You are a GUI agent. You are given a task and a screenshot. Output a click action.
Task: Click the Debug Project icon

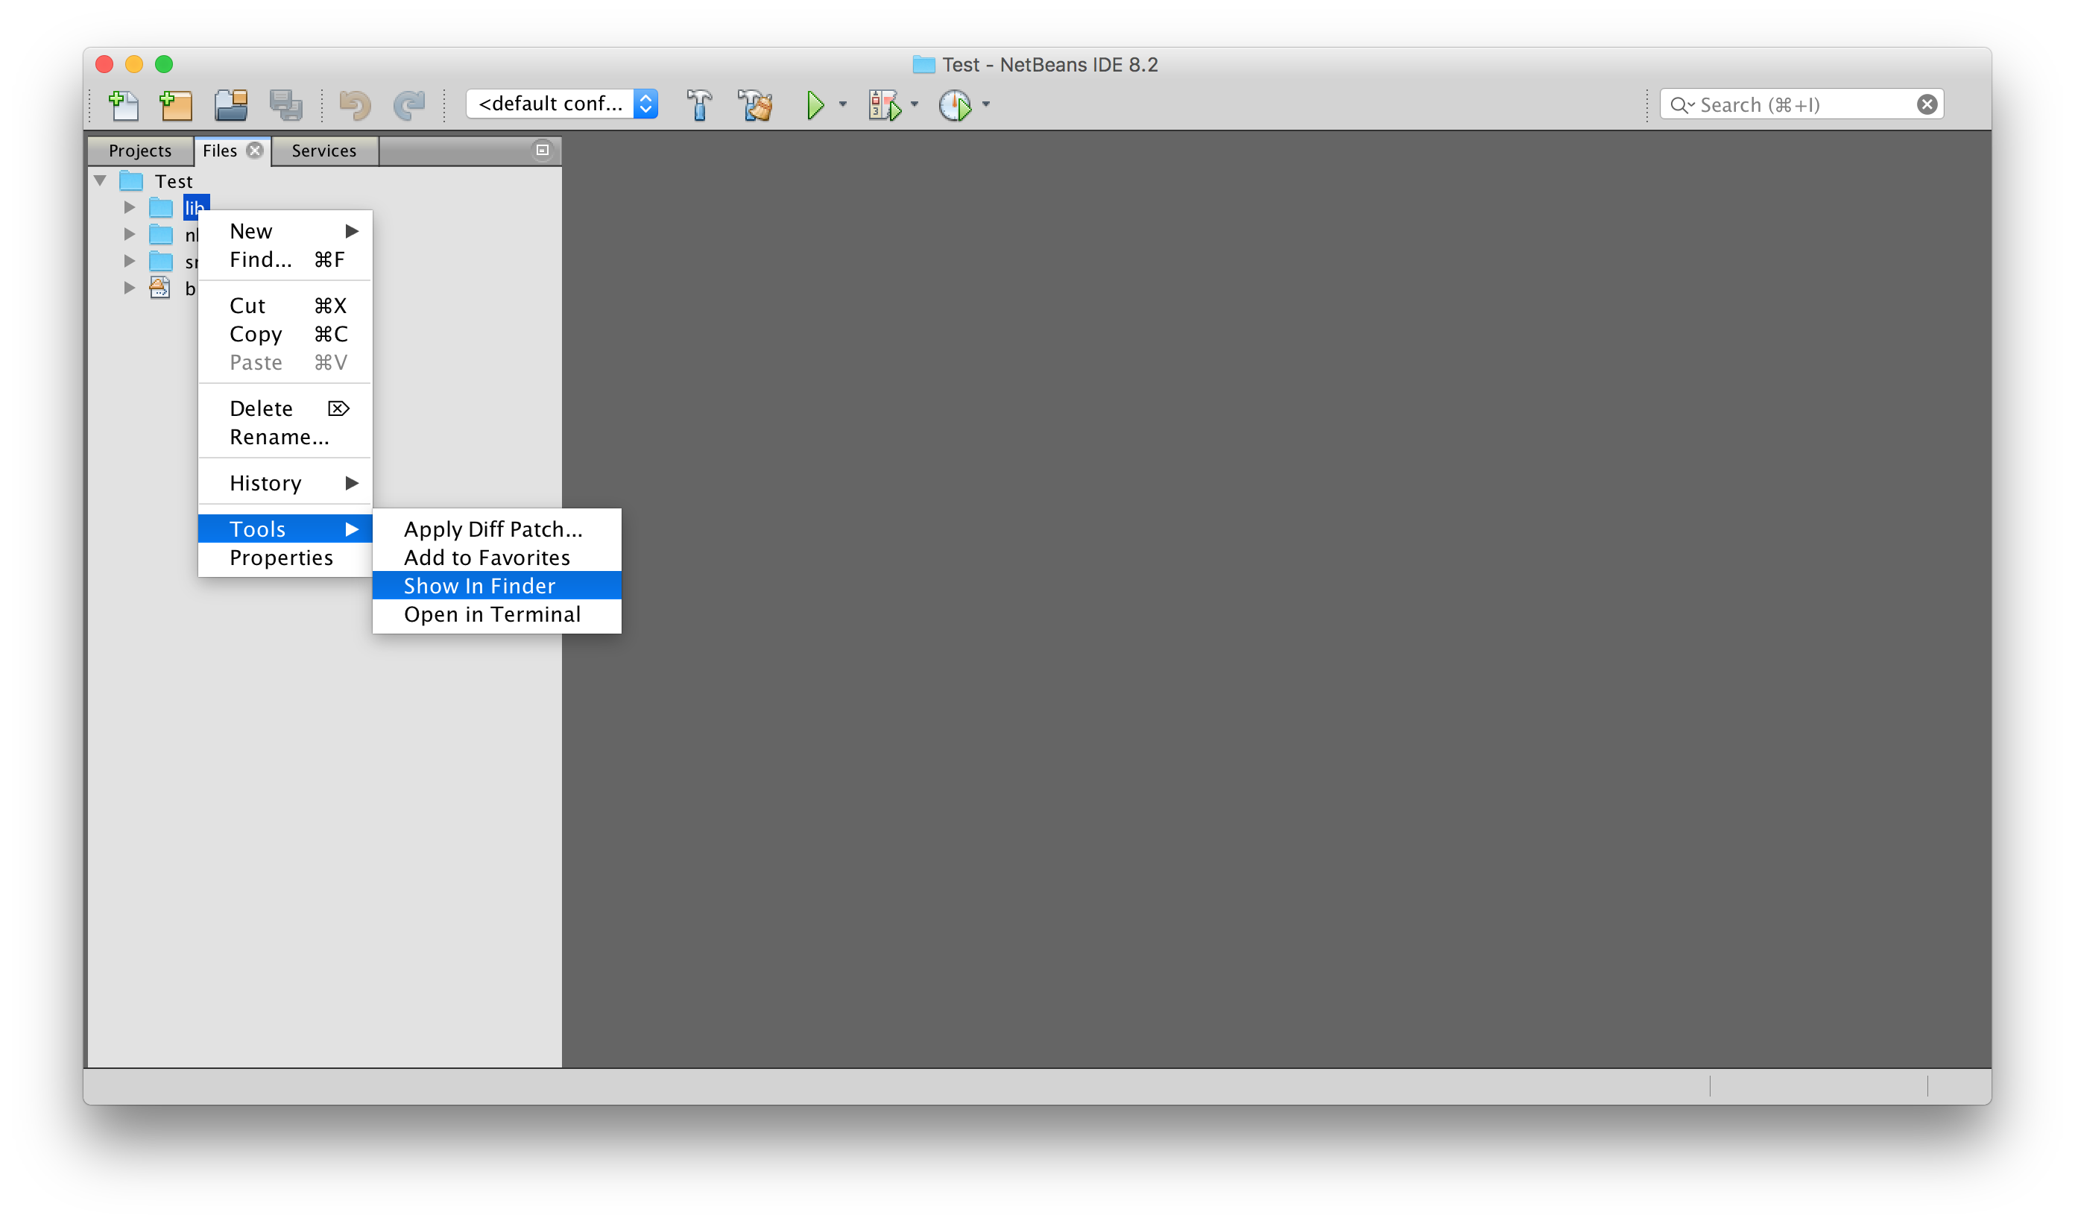pyautogui.click(x=884, y=105)
